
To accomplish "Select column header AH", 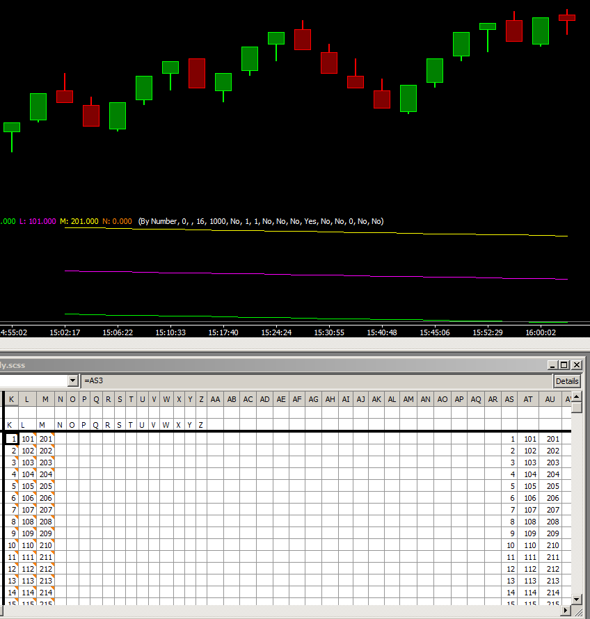I will pos(330,399).
